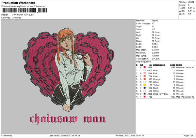Screen dimensions: 196x138
Task: Click the Max Stitch value 9.5 mm
Action: coord(155,50)
